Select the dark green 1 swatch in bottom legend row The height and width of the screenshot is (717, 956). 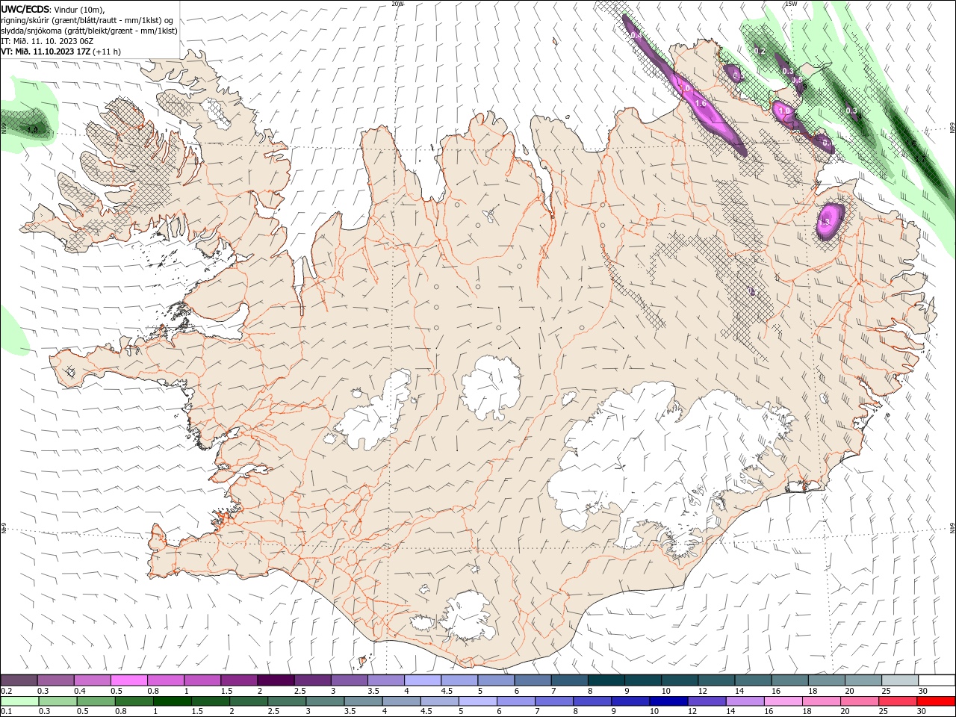pyautogui.click(x=173, y=701)
